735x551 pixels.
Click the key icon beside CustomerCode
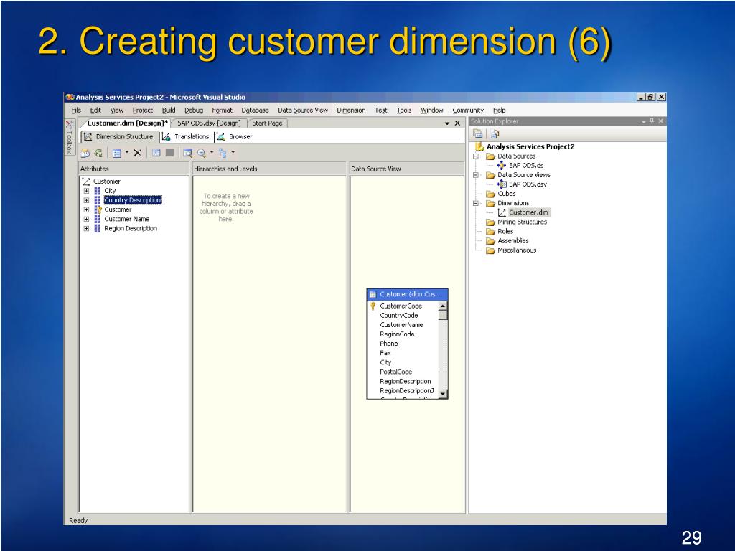point(373,306)
